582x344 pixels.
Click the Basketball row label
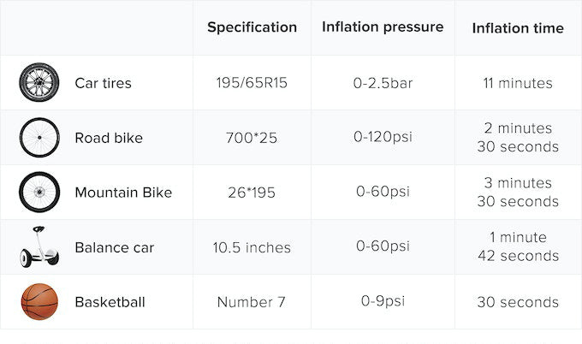coord(110,302)
